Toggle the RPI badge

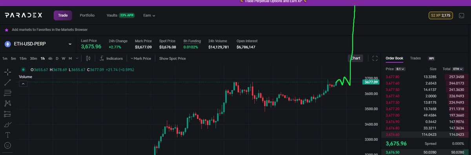tap(431, 58)
